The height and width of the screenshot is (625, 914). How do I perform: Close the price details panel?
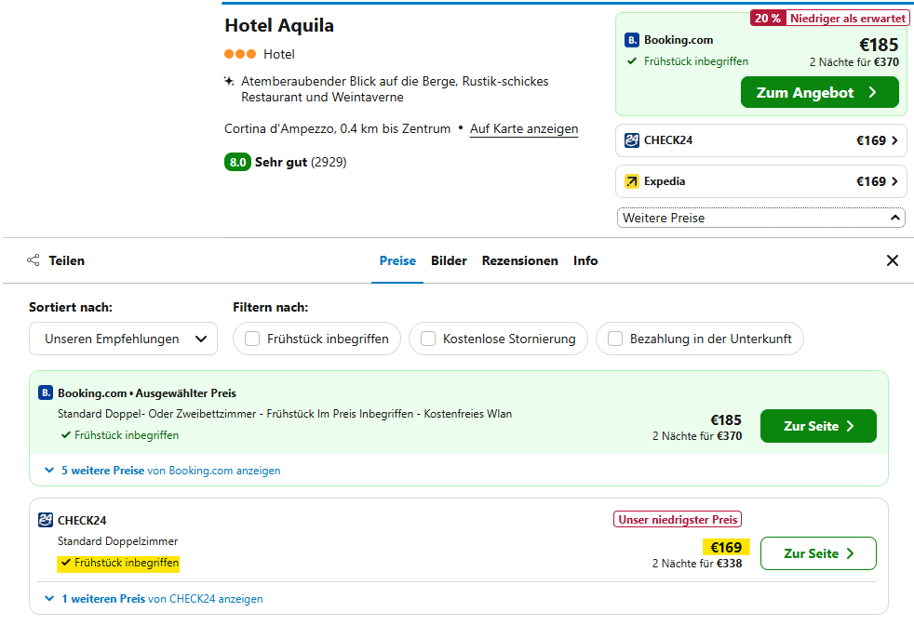[x=892, y=260]
